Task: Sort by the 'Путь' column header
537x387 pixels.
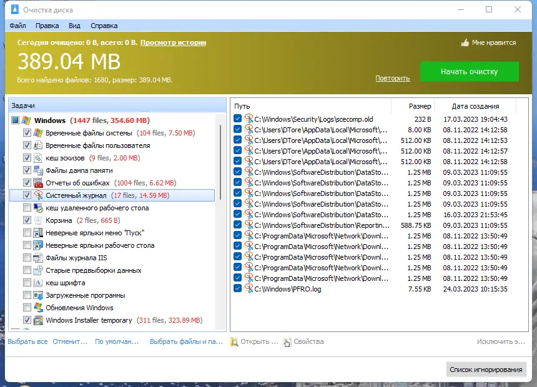Action: [x=311, y=106]
